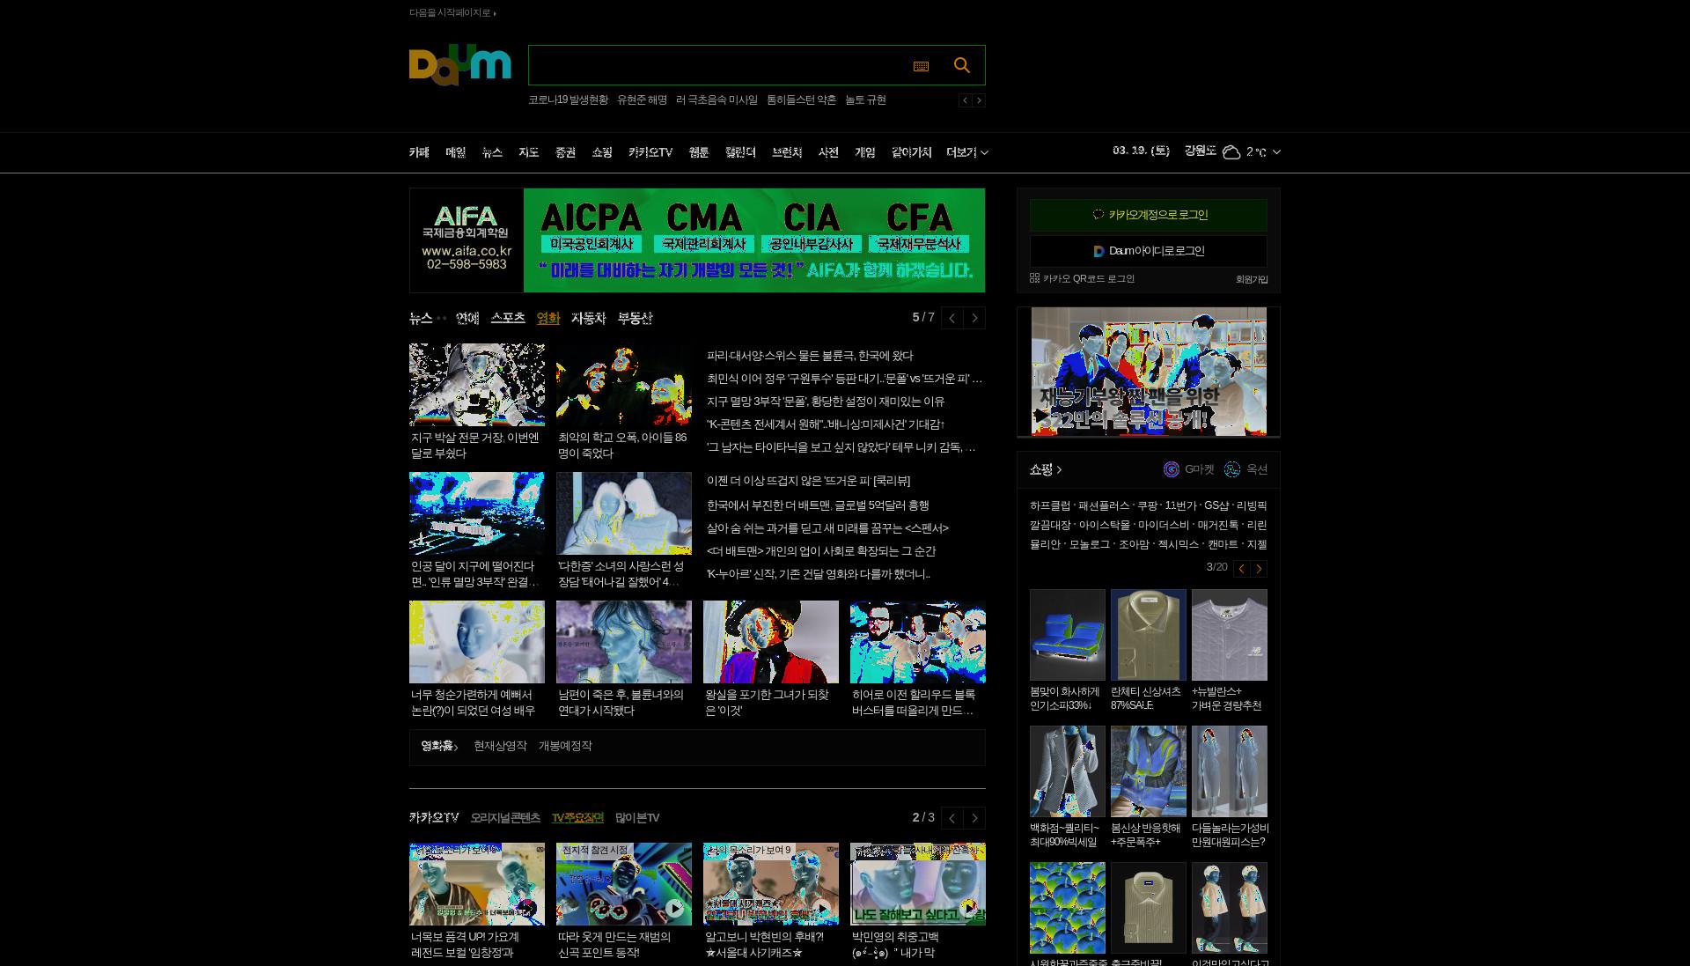The height and width of the screenshot is (966, 1690).
Task: Open 카페 in the navigation bar
Action: [x=419, y=152]
